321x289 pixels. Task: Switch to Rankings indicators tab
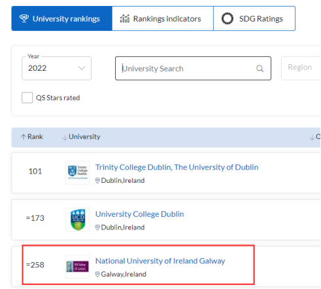[x=163, y=18]
